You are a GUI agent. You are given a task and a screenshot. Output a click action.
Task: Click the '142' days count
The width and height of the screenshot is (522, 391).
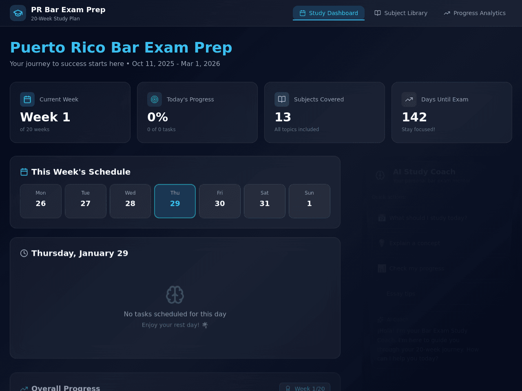(414, 117)
